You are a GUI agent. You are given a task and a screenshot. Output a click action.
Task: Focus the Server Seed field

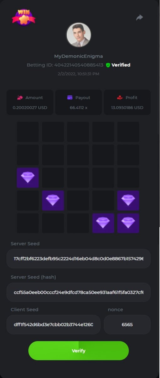(x=79, y=259)
